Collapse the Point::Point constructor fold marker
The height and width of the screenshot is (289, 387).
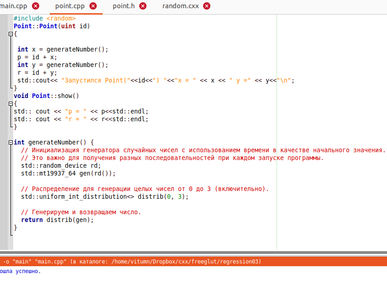tap(10, 34)
